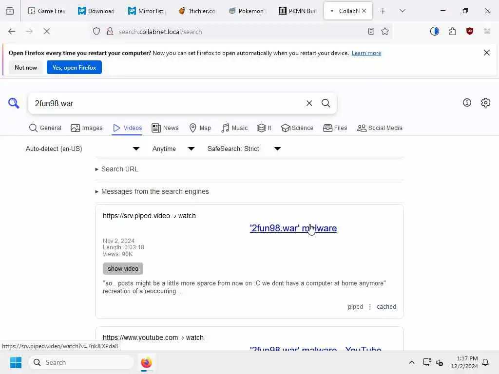Screen dimensions: 499x374
Task: Dismiss the Open Firefox notification bar
Action: [x=487, y=53]
